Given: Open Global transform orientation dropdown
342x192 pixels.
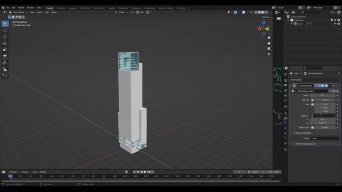Looking at the screenshot, I should coord(121,12).
